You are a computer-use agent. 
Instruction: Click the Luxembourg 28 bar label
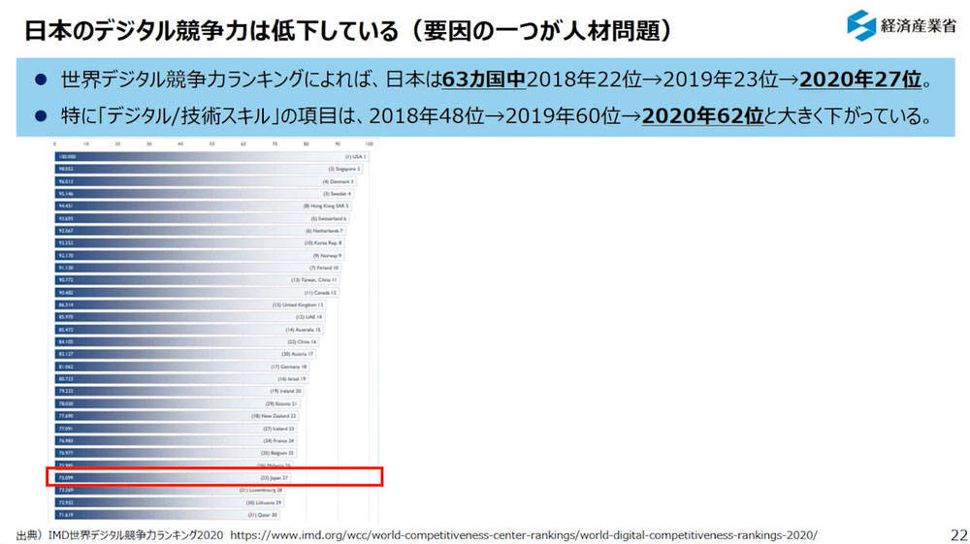260,491
